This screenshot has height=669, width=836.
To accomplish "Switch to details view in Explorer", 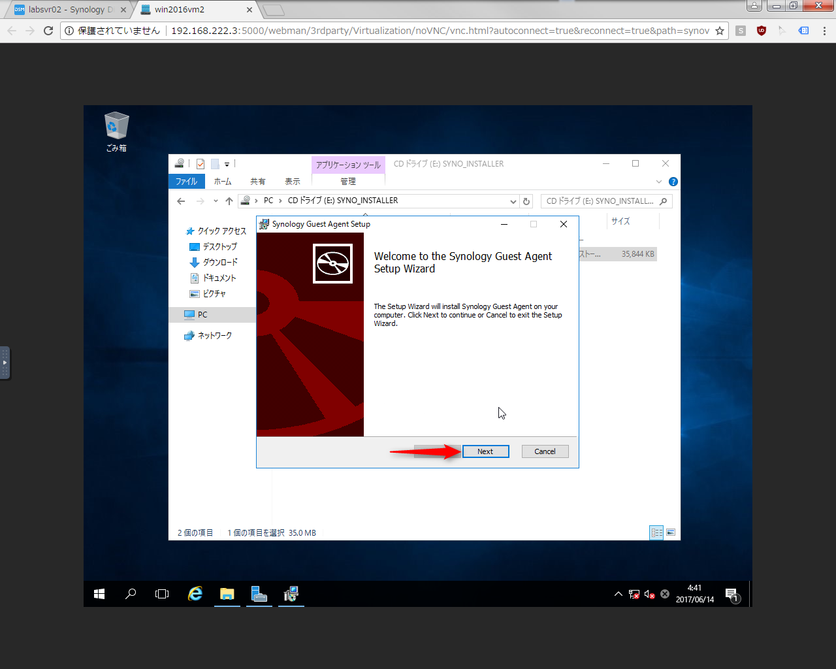I will (x=656, y=532).
